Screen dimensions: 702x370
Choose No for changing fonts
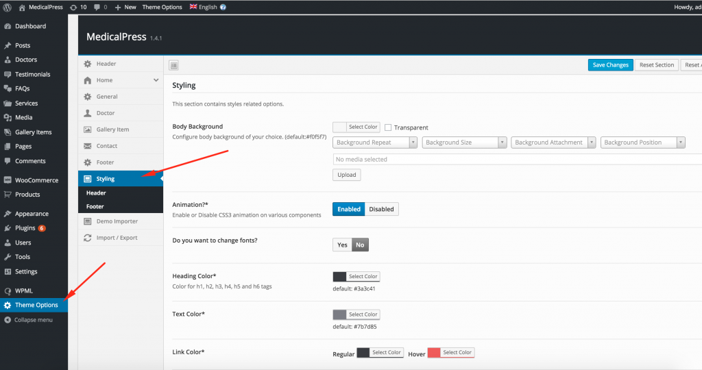360,245
